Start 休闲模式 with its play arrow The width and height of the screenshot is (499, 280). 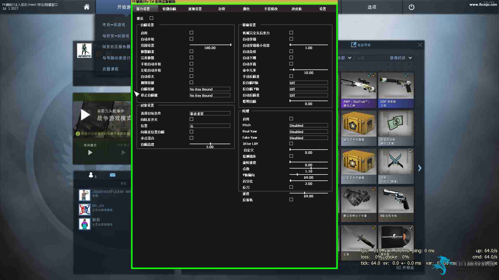(90, 152)
